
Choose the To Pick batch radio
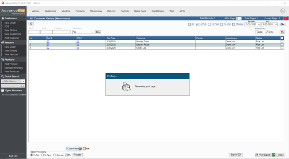point(32,155)
